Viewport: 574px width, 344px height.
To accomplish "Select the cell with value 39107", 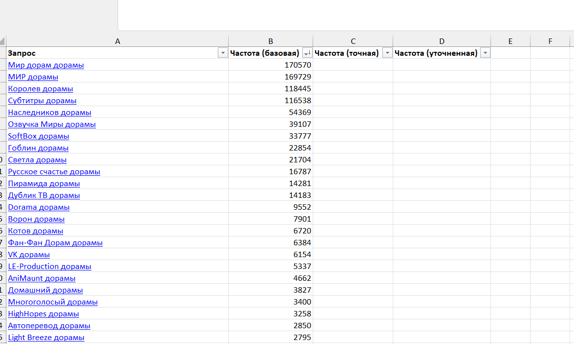I will pyautogui.click(x=271, y=124).
